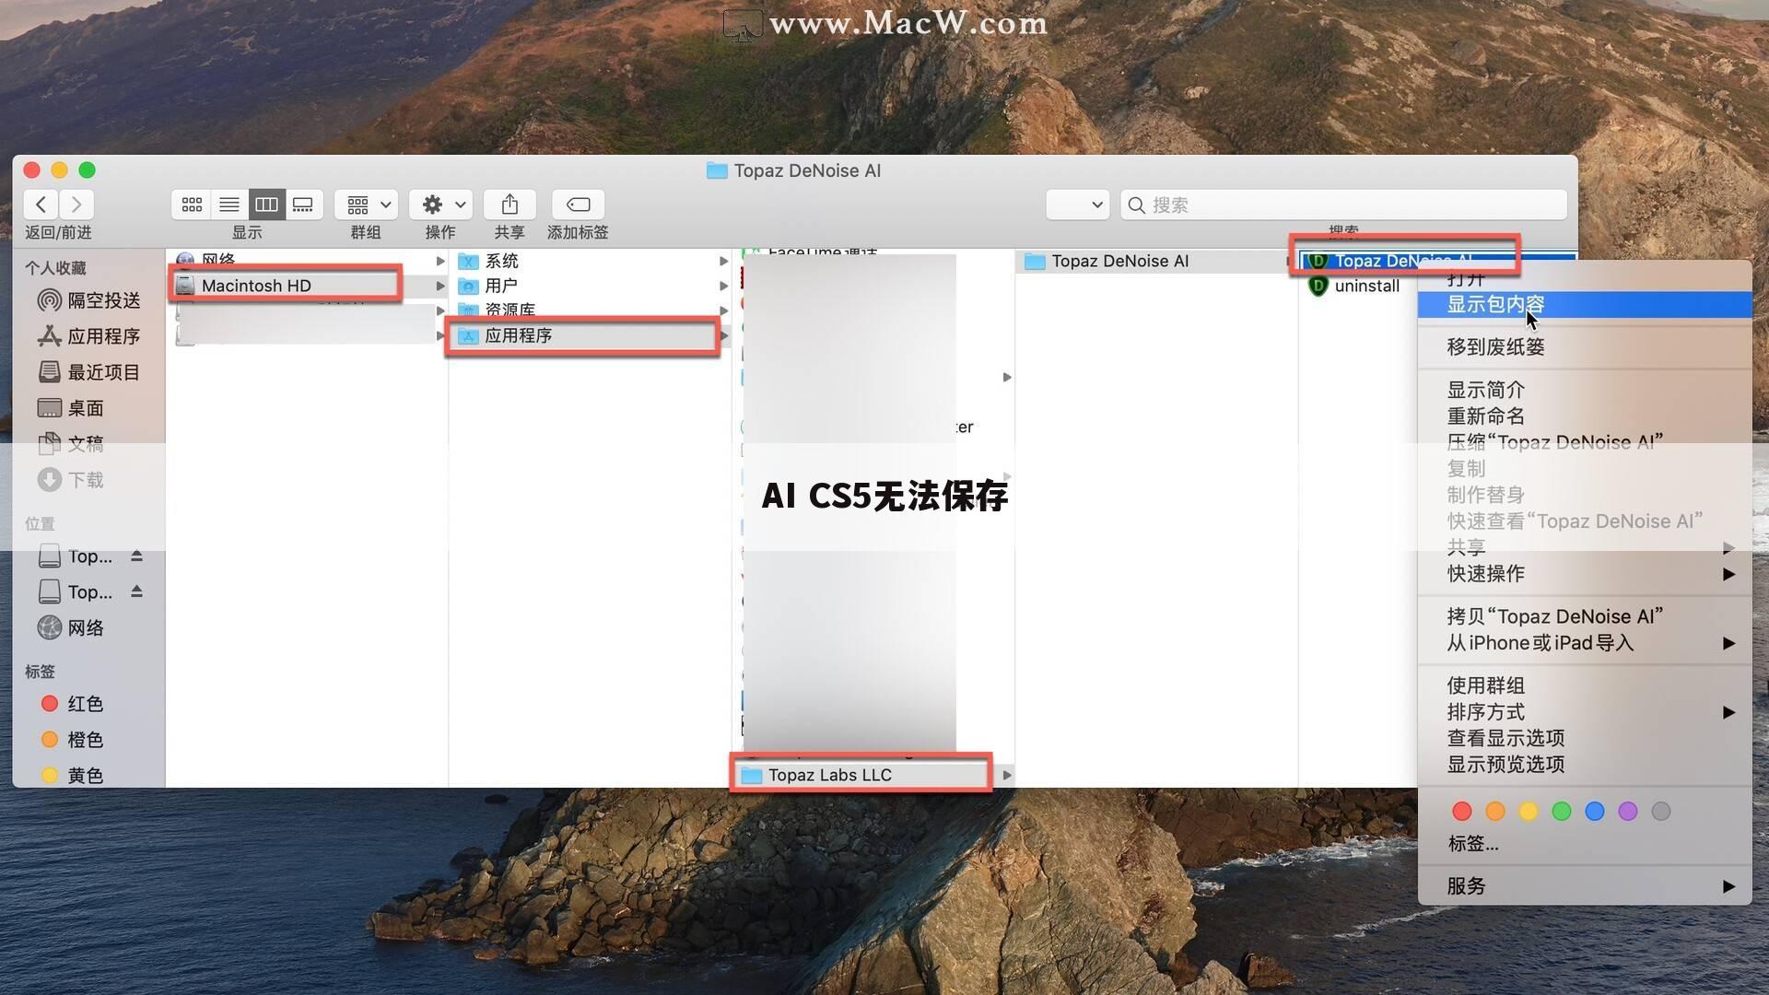Open the 服务 submenu

tap(1585, 886)
